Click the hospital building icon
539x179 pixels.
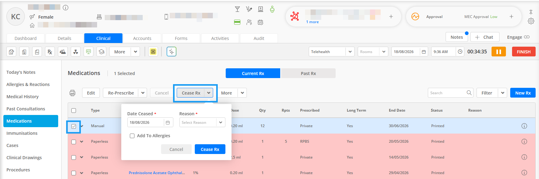click(261, 9)
